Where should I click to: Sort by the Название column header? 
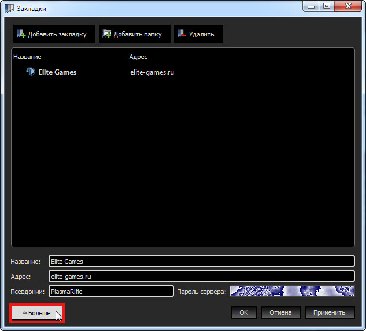coord(27,57)
